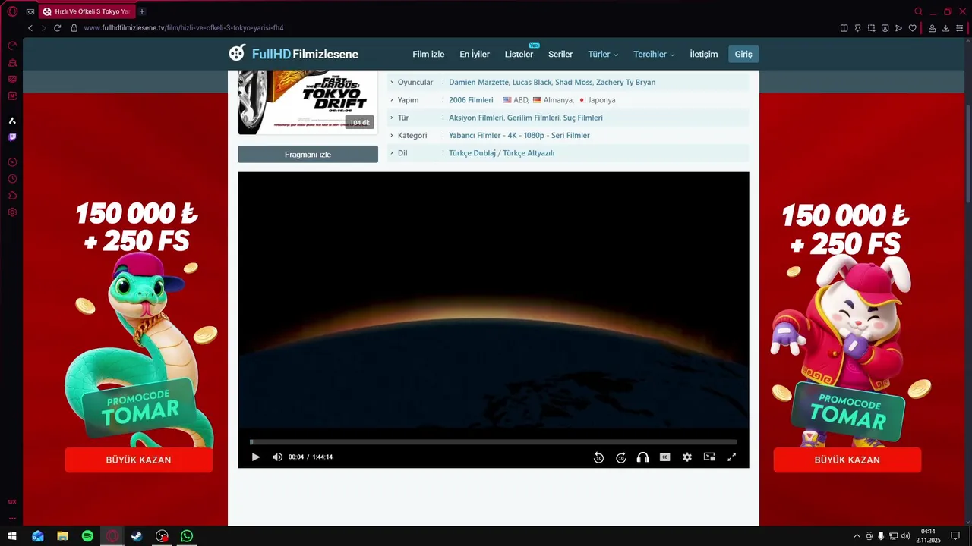Open the İletişim page

click(703, 55)
